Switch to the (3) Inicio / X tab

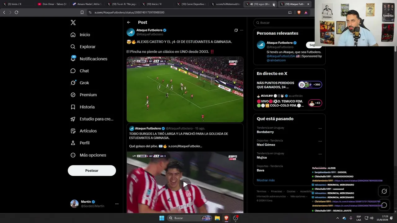17,4
